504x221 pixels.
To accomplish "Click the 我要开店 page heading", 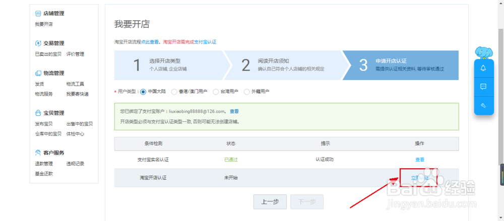I will click(x=132, y=24).
